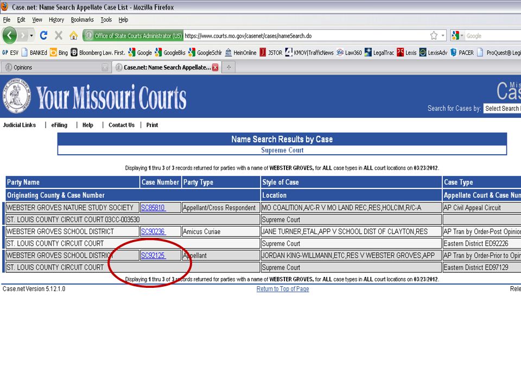Open the GoogleSchlr bookmark
The image size is (521, 391).
pos(205,53)
